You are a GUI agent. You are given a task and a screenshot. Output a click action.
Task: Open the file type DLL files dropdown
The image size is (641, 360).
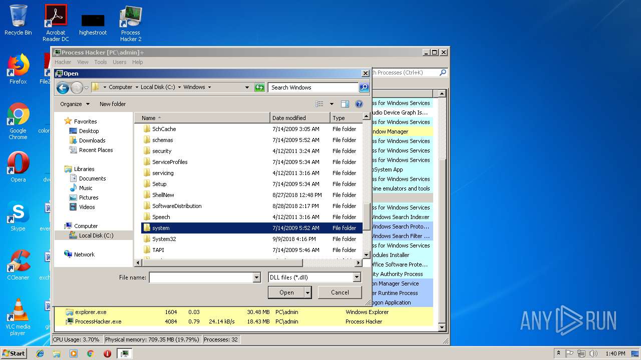pos(357,277)
